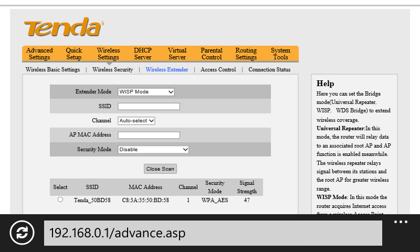This screenshot has width=420, height=252.
Task: Go to Wireless Basic Settings
Action: (x=53, y=70)
